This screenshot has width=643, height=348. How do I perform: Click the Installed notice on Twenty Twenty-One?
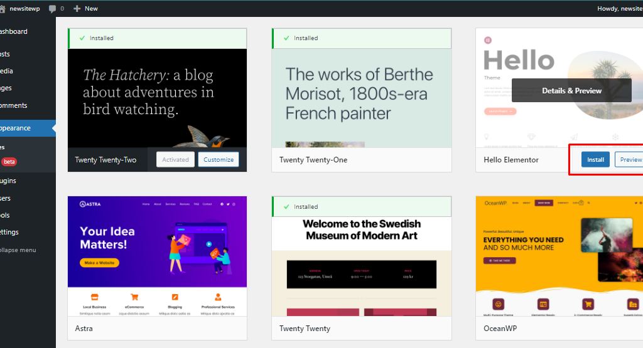[x=361, y=38]
